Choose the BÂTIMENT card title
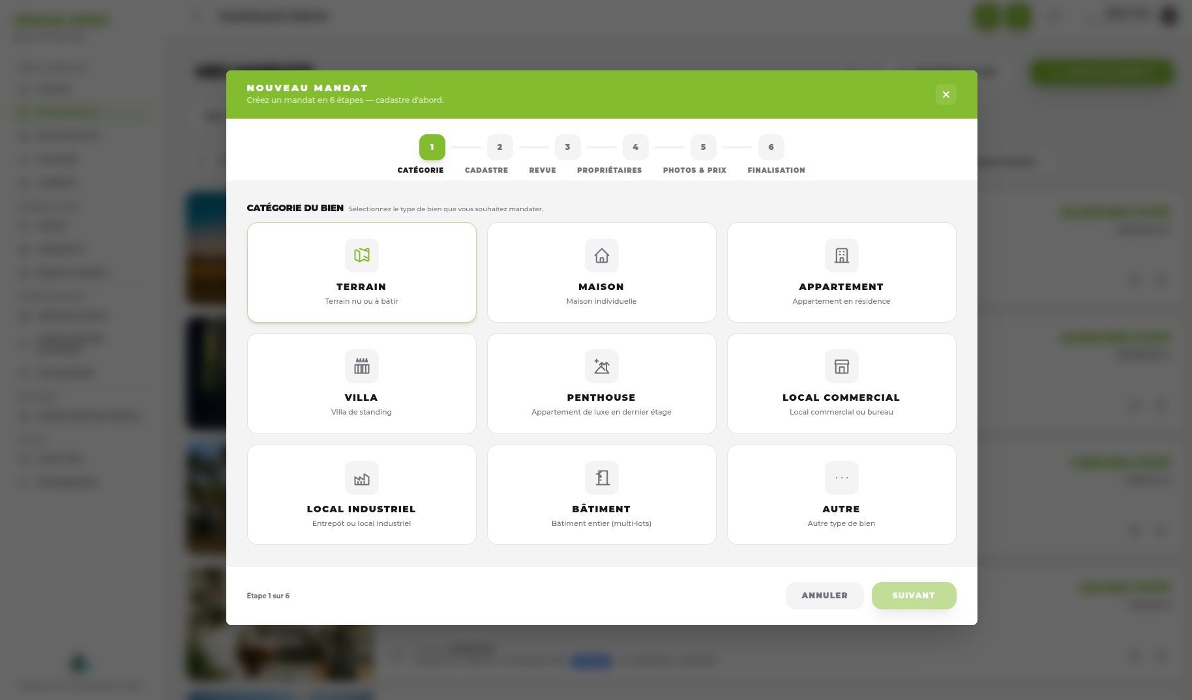The image size is (1192, 700). click(x=601, y=509)
